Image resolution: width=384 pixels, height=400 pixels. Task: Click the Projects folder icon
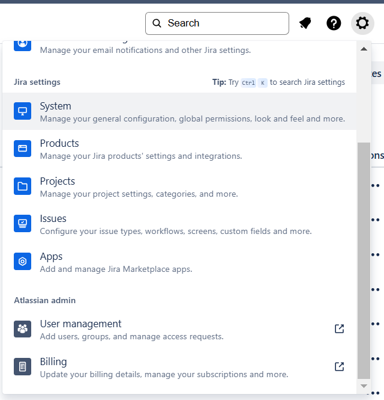tap(22, 186)
